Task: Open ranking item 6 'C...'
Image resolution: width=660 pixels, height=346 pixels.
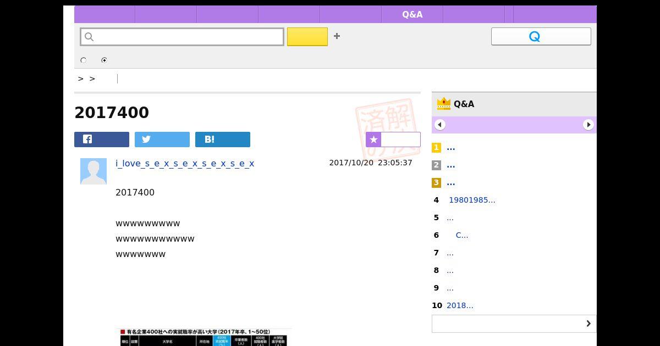Action: click(462, 236)
